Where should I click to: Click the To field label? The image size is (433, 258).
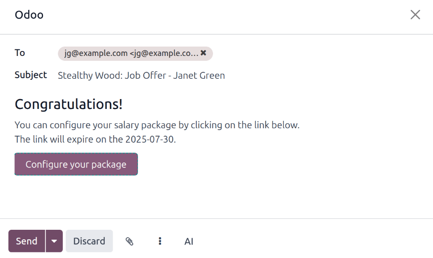point(20,52)
